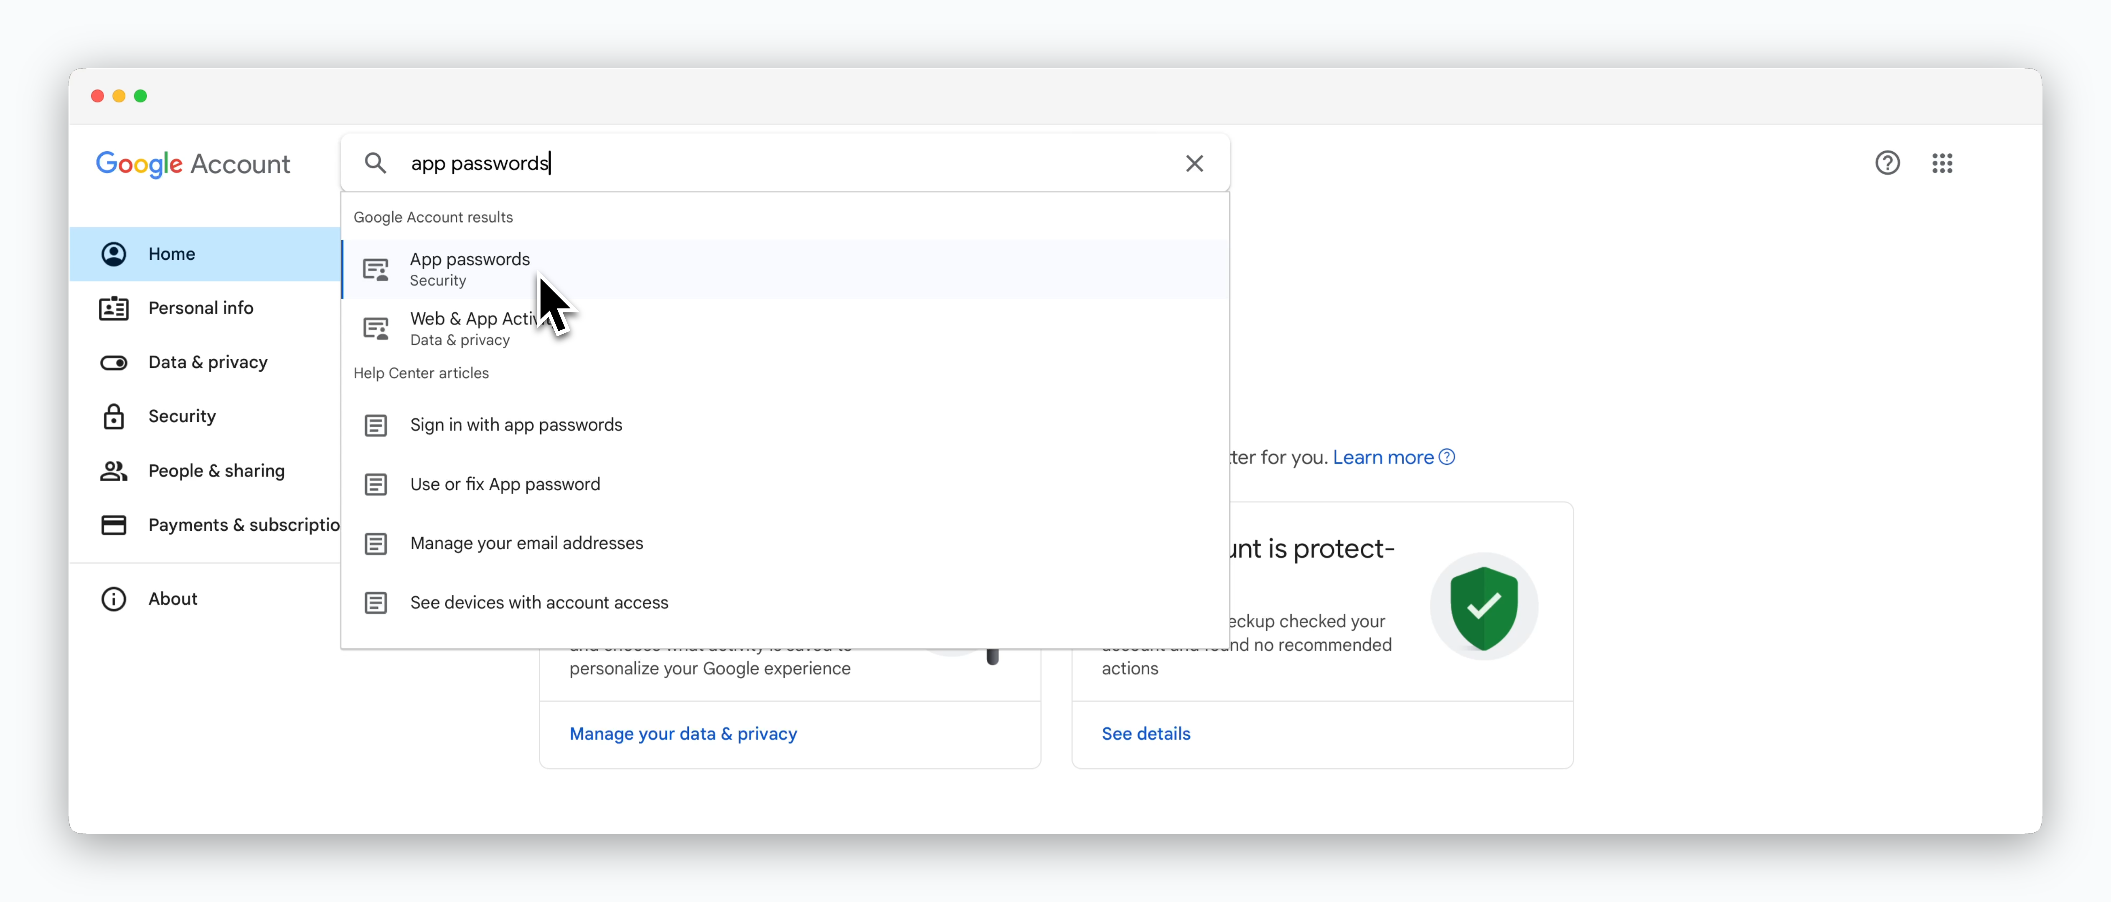Open Personal info section
Image resolution: width=2111 pixels, height=902 pixels.
click(x=206, y=308)
